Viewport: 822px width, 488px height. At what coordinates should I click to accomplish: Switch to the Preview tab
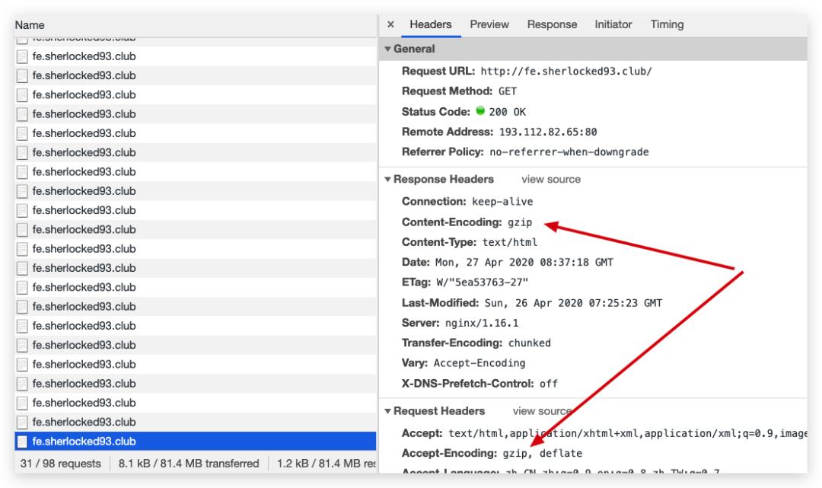coord(489,24)
